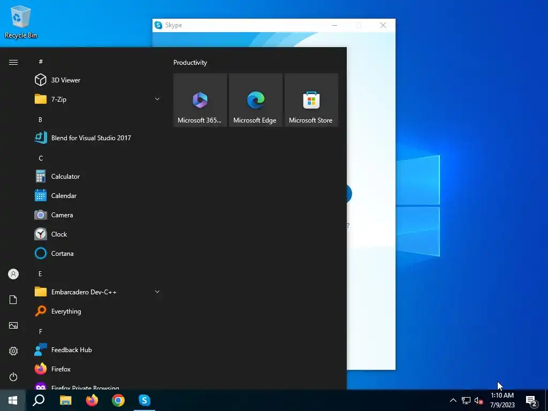
Task: Click the muted volume tray icon
Action: (x=478, y=400)
